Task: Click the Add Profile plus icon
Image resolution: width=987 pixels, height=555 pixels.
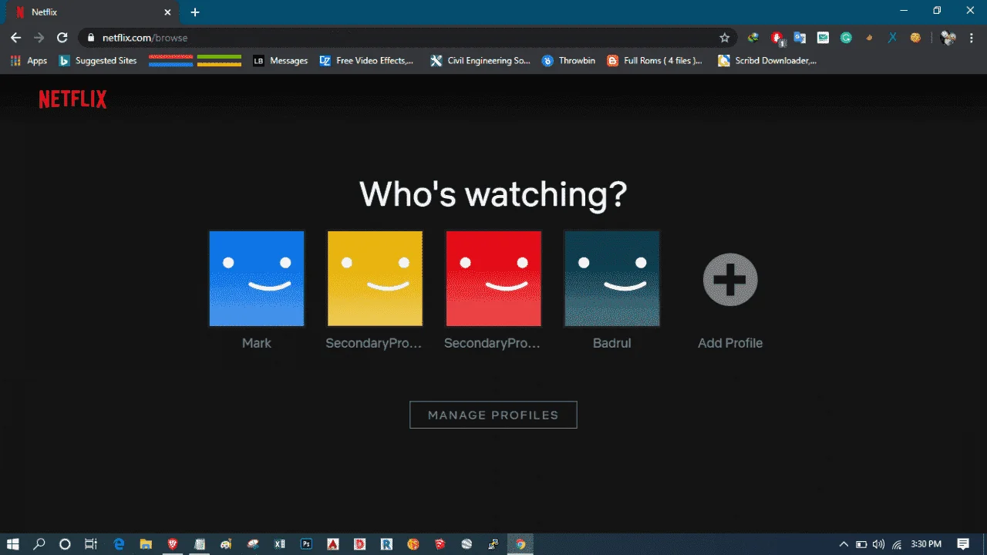Action: click(x=730, y=279)
